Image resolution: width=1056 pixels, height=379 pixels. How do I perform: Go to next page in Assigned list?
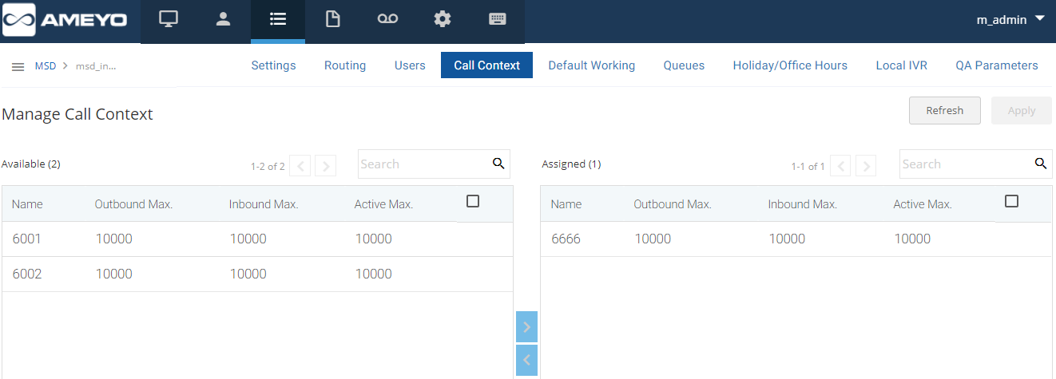(x=866, y=166)
